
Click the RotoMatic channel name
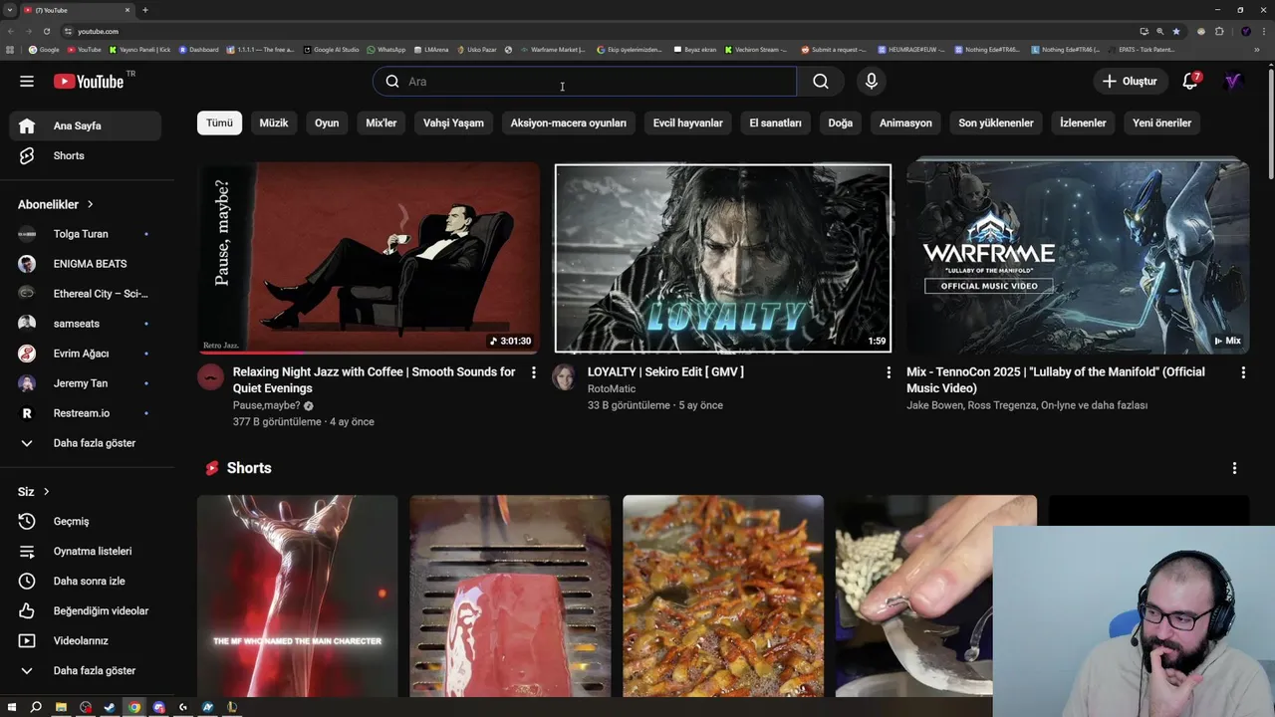pyautogui.click(x=612, y=389)
